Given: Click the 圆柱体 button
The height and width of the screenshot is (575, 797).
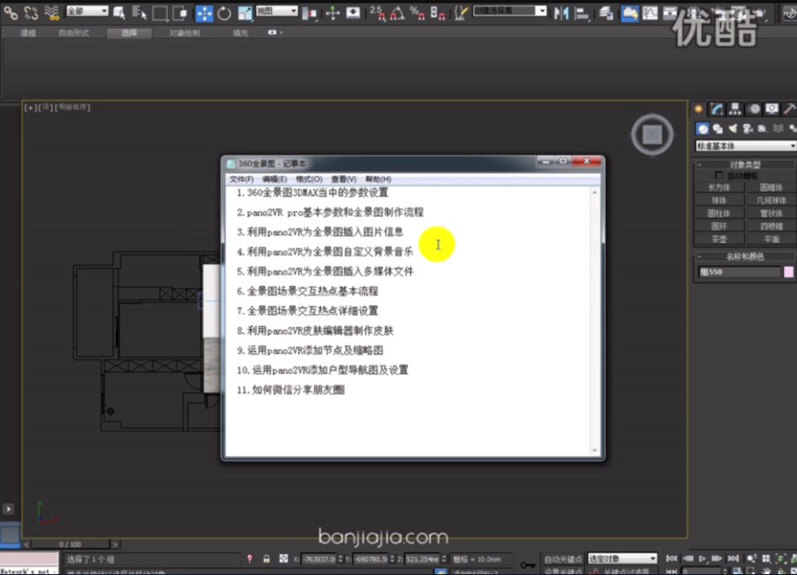Looking at the screenshot, I should click(x=719, y=213).
